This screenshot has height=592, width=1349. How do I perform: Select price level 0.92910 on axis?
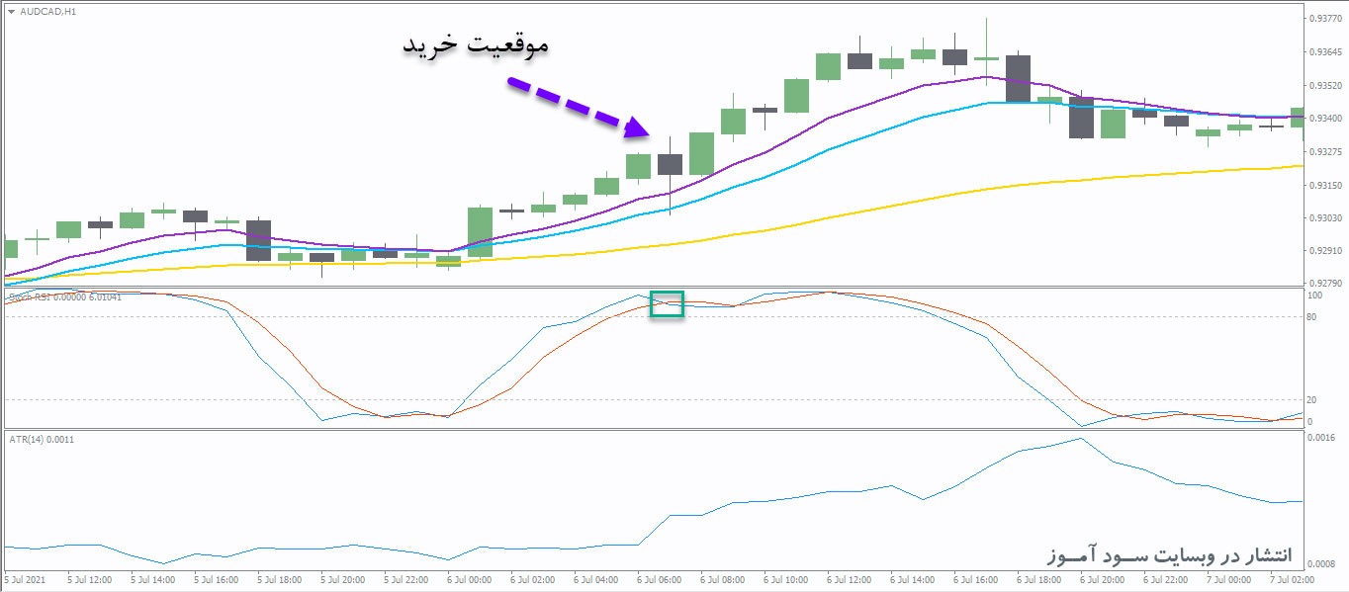[x=1323, y=251]
